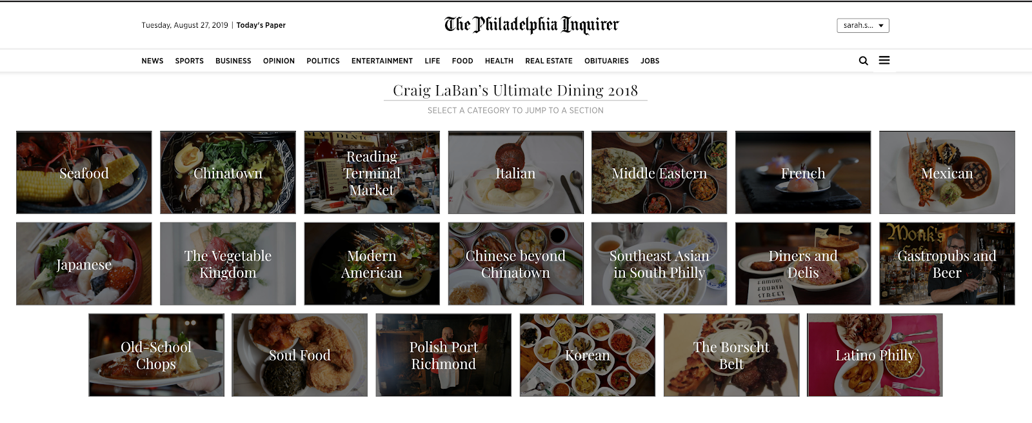Select the Obituaries navigation item

click(606, 61)
